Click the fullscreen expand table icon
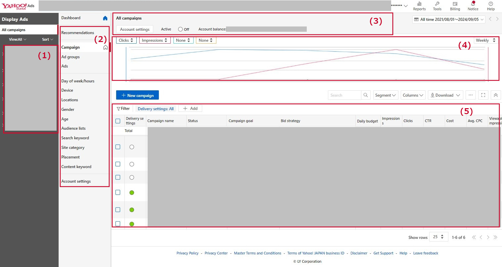The width and height of the screenshot is (502, 267). click(x=483, y=95)
